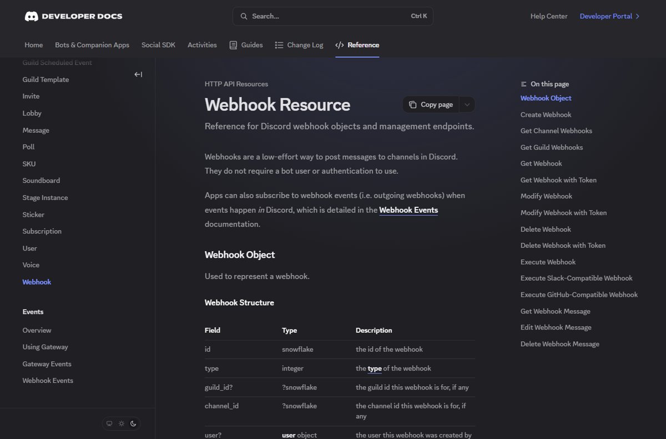
Task: Jump to Get Channel Webhooks section
Action: (556, 131)
